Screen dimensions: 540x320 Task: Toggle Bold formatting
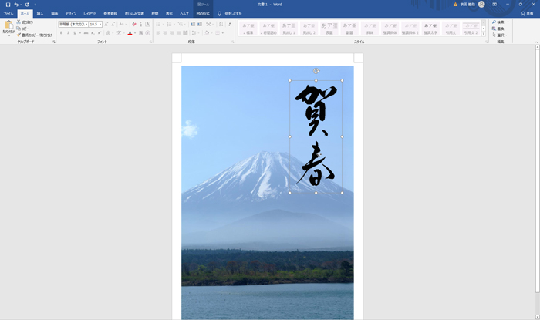click(x=62, y=33)
